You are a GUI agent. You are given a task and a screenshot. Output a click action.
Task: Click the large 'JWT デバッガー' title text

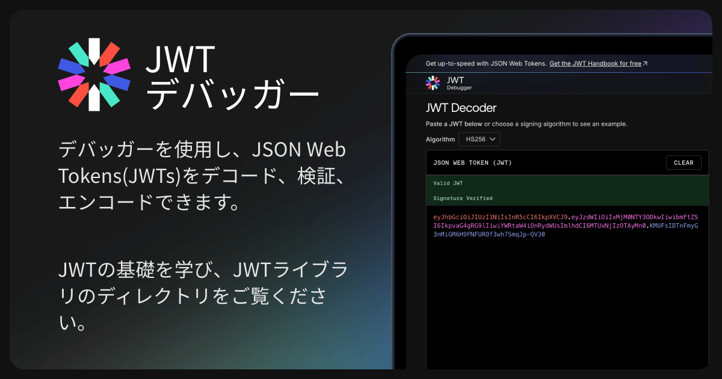[x=232, y=78]
